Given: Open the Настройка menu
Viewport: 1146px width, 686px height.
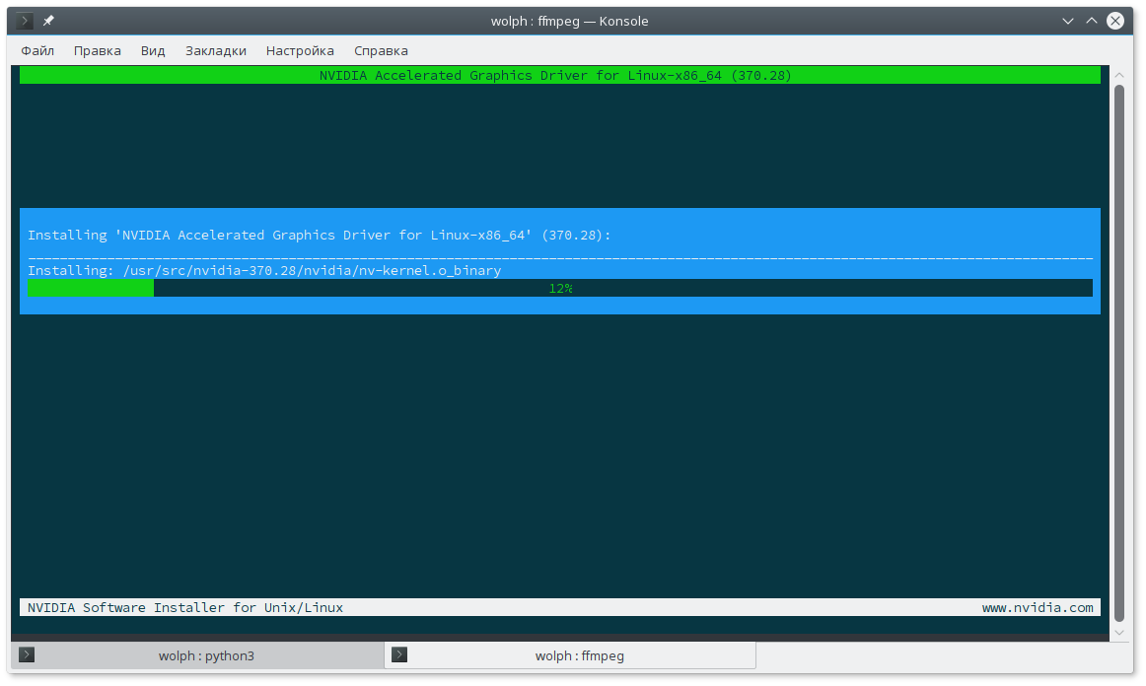Looking at the screenshot, I should pos(300,50).
